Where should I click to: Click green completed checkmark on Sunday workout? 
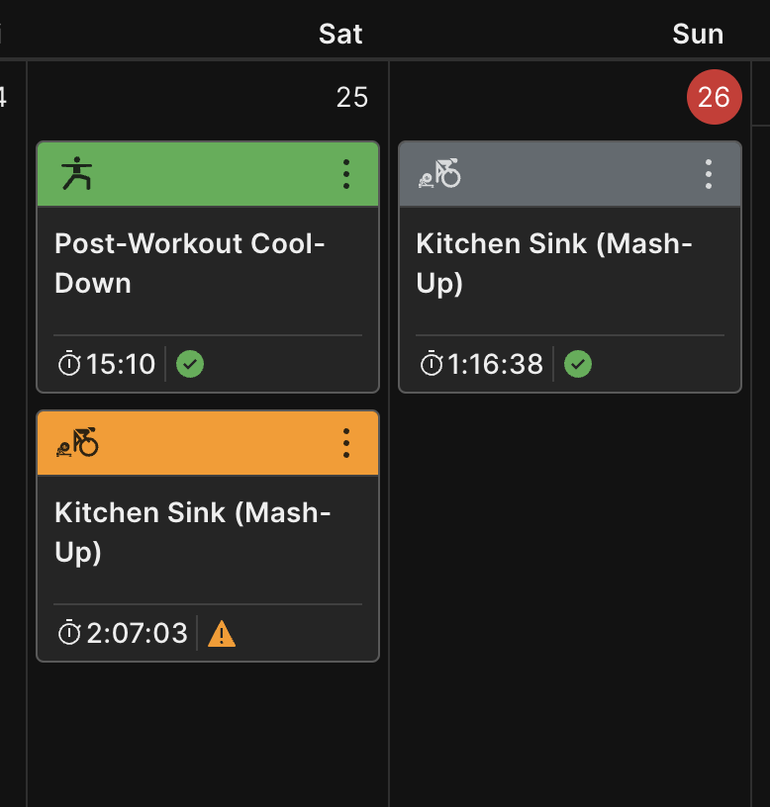578,364
